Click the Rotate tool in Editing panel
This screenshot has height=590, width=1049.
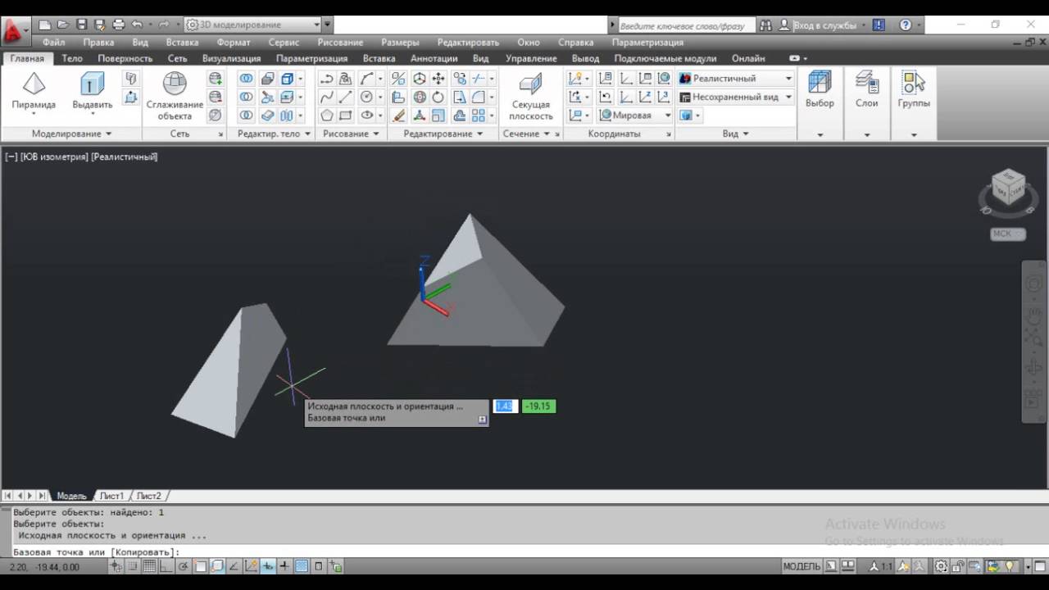(438, 98)
